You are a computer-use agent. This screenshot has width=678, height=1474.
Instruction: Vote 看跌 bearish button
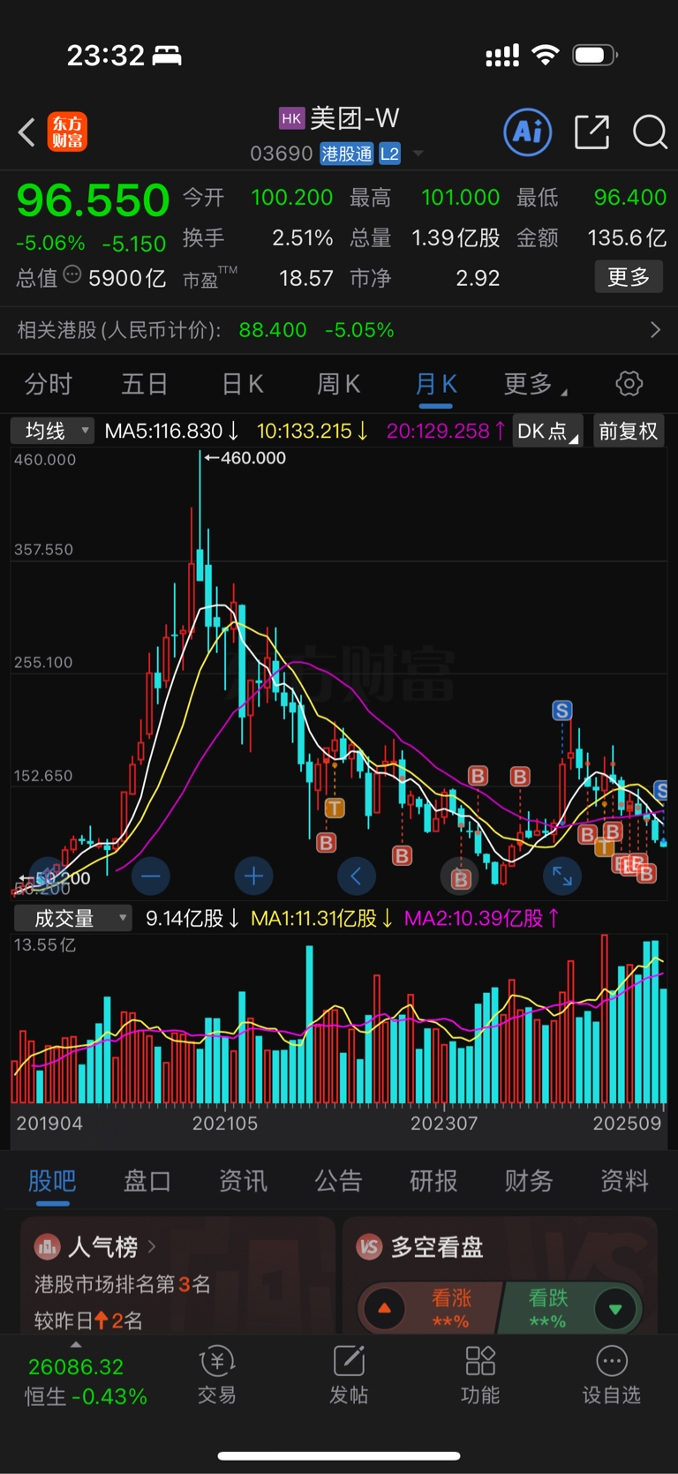click(x=572, y=1308)
